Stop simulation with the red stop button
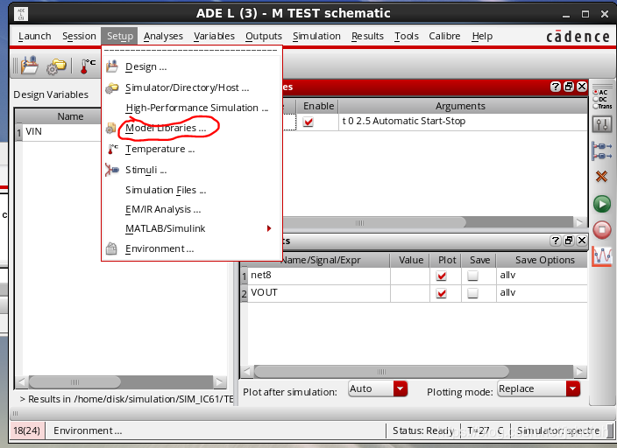 602,230
